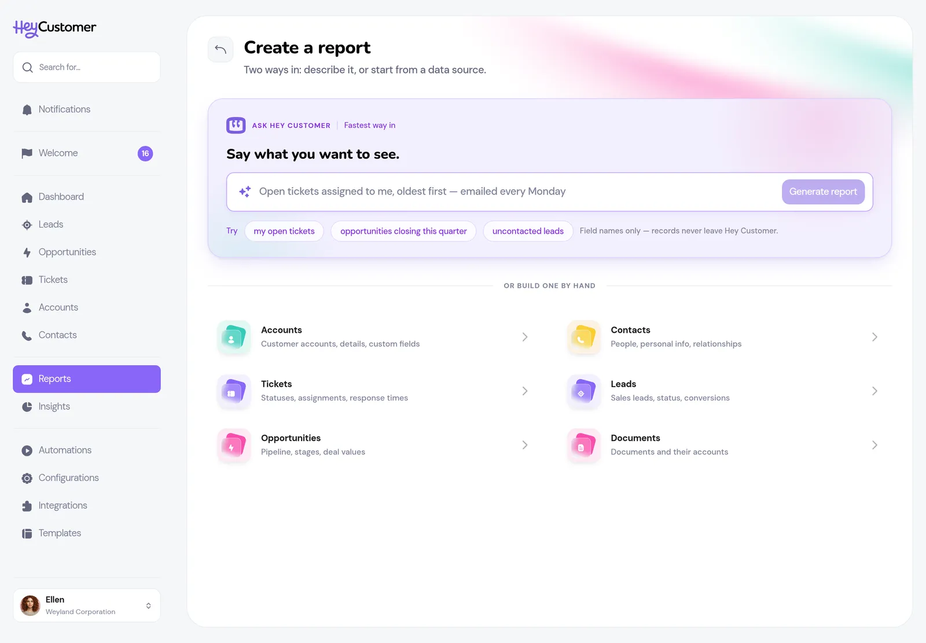Click the Templates layout icon
The image size is (926, 643).
pyautogui.click(x=27, y=534)
